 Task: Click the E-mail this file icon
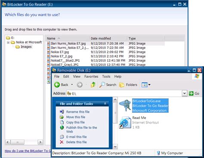pyautogui.click(x=62, y=137)
